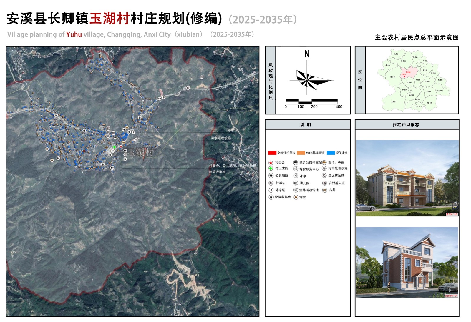The width and height of the screenshot is (471, 322).
Task: Select the ancient tree icon in the legend
Action: [x=296, y=197]
